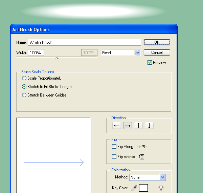Viewport: 203px width, 193px height.
Task: Click the Width slider handle
Action: [x=57, y=58]
